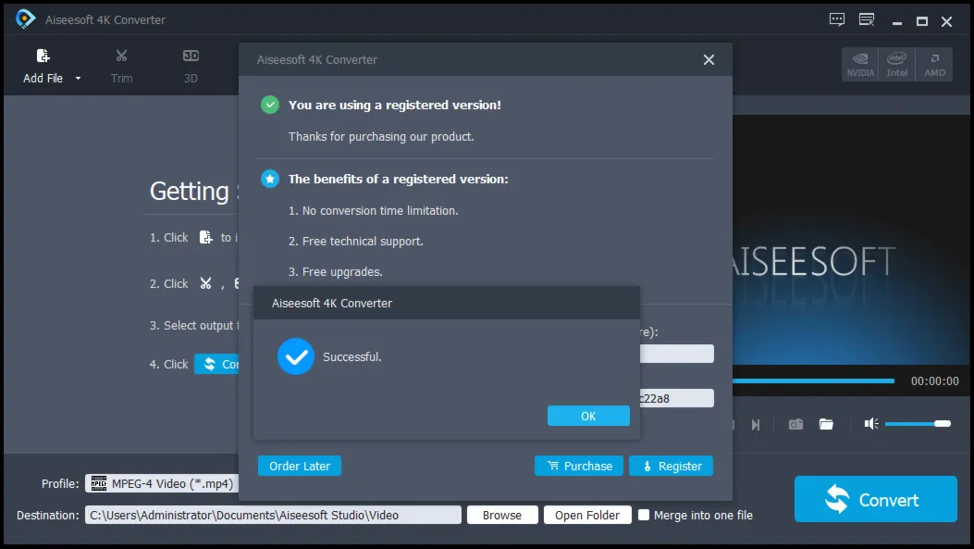
Task: Click 'Free upgrades.' text
Action: tap(342, 271)
